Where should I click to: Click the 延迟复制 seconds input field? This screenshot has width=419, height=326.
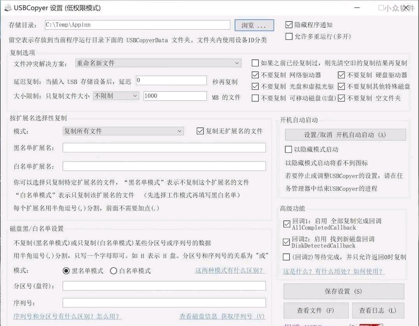click(x=171, y=81)
